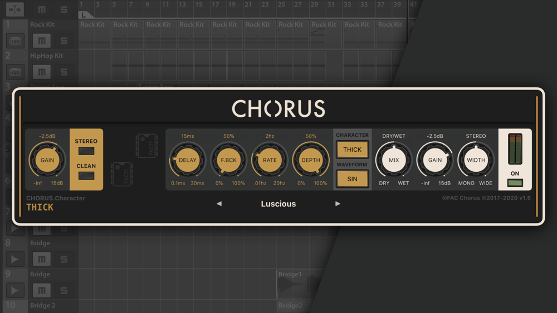Click the upper FAC chip graphic
The image size is (557, 313).
tap(146, 146)
